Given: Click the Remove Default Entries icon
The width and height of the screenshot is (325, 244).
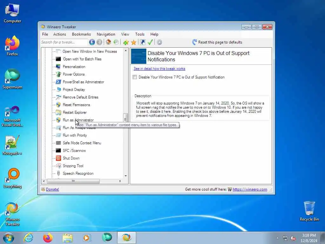Looking at the screenshot, I should 58,97.
